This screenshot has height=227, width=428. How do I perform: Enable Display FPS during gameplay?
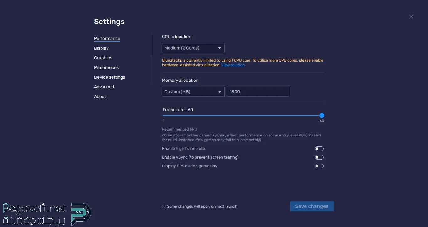319,166
